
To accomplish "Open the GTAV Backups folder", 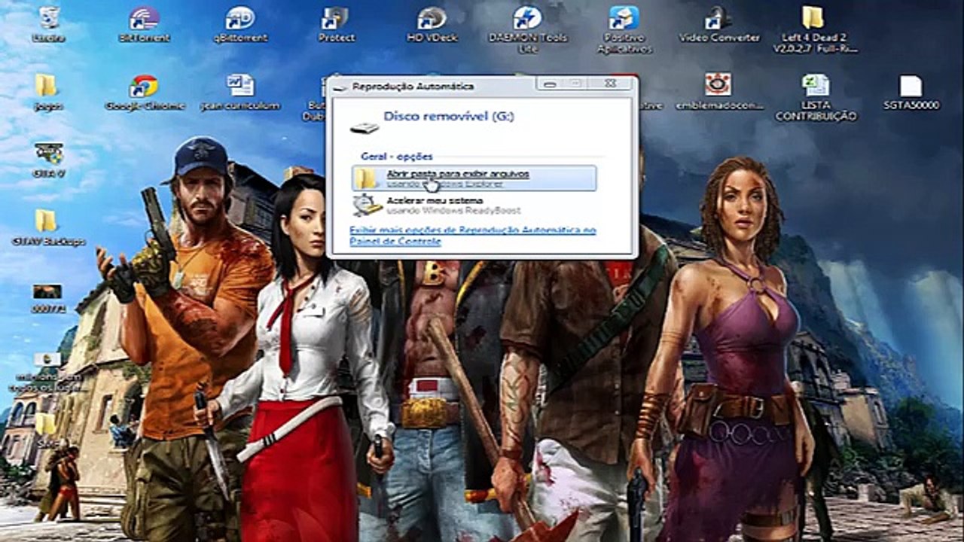I will (x=47, y=227).
